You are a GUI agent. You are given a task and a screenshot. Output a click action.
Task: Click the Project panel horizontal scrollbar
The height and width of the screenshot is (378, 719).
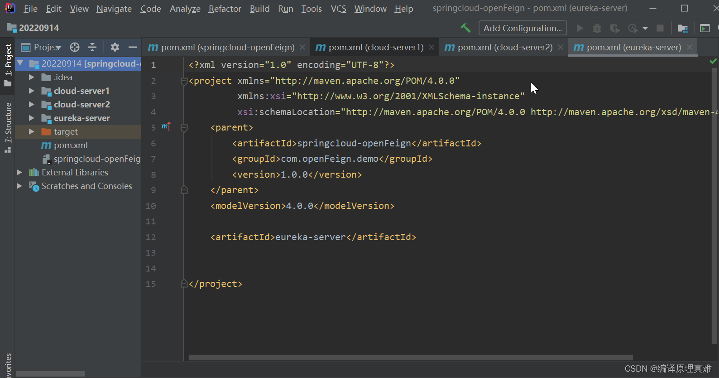tap(50, 374)
